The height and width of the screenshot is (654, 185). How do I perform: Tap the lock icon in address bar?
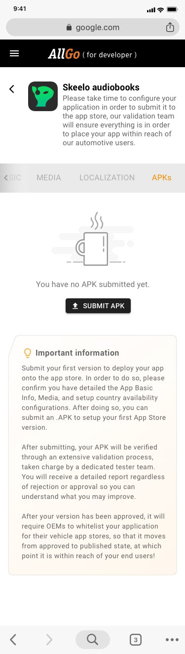tap(69, 28)
